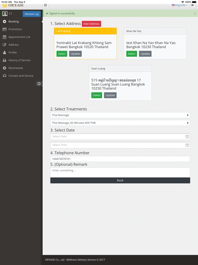This screenshot has height=265, width=198.
Task: Click the Appointment List calendar icon
Action: click(4, 37)
